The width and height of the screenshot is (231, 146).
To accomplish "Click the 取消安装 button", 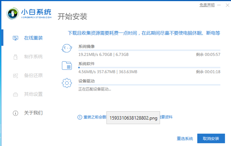I will [211, 138].
